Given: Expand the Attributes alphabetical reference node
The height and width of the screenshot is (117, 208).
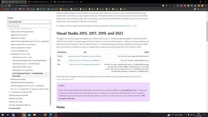Looking at the screenshot, I should click(x=8, y=105).
